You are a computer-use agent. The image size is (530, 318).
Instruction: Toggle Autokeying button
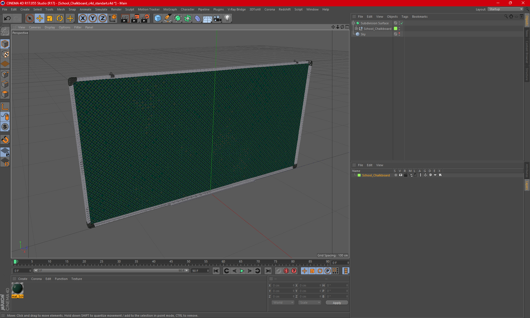pos(286,271)
